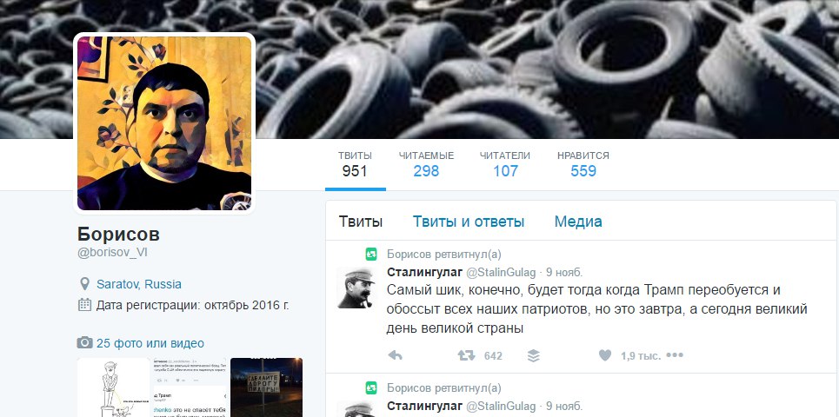Click the green retweeted icon above first tweet
The image size is (839, 417).
(x=371, y=255)
